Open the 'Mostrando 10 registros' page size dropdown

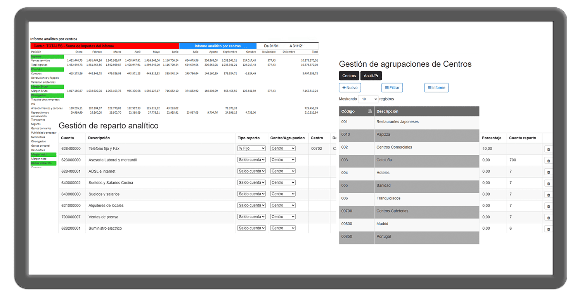pyautogui.click(x=368, y=99)
